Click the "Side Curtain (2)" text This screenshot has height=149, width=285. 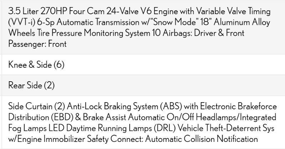point(36,106)
